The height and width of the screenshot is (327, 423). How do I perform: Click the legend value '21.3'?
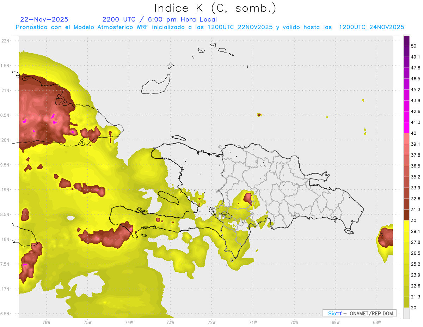[x=416, y=297]
